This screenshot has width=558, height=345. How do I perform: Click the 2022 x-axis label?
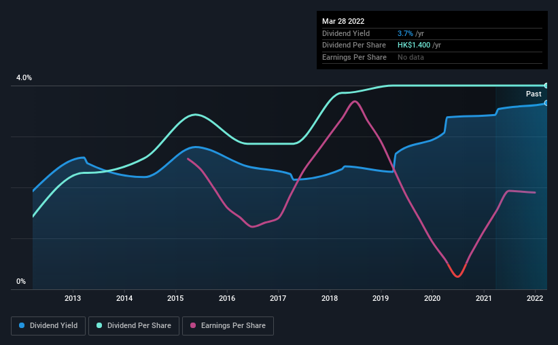tap(535, 298)
